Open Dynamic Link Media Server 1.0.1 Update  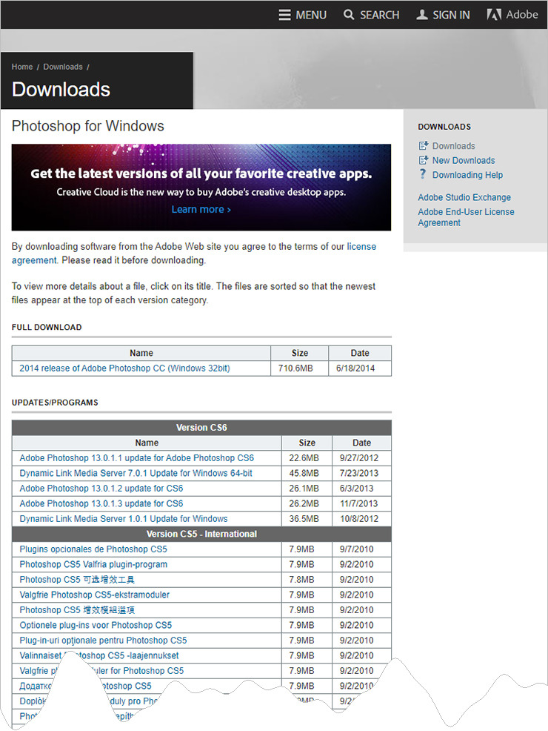tap(124, 519)
